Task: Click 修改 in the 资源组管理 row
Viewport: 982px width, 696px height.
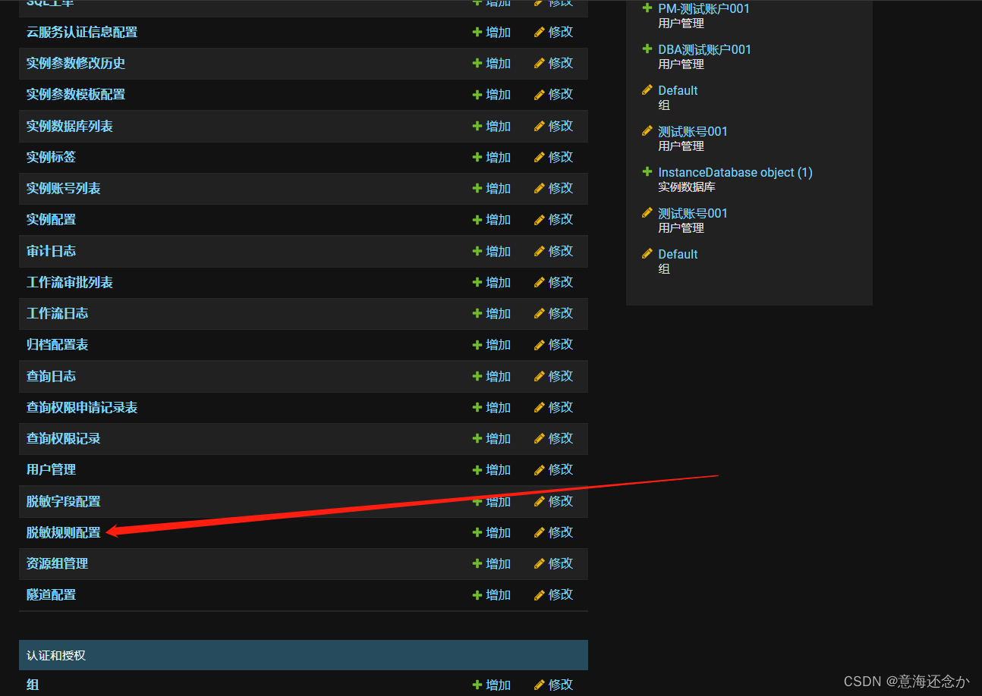Action: [x=554, y=563]
